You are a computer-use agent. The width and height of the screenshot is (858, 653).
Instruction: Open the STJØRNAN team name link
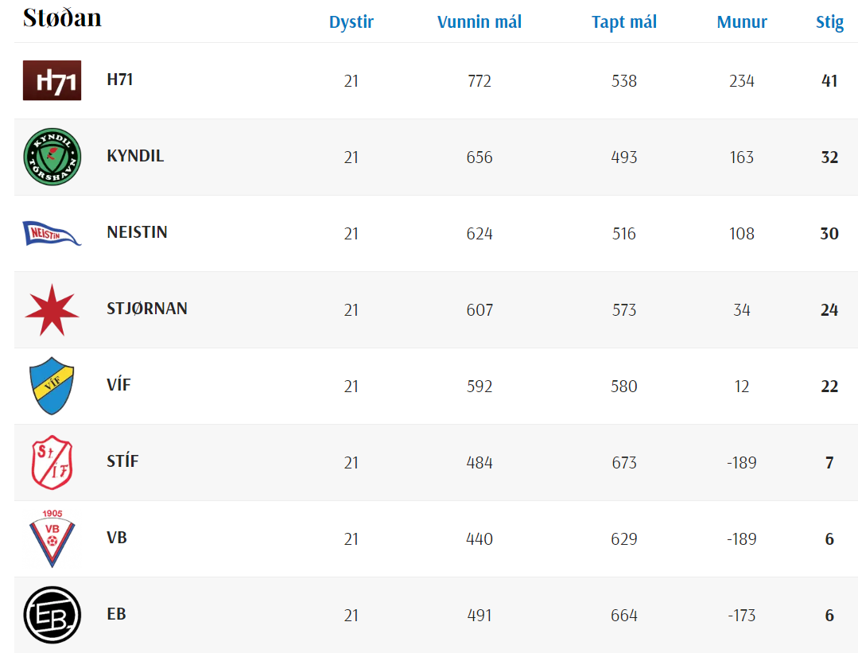coord(147,309)
